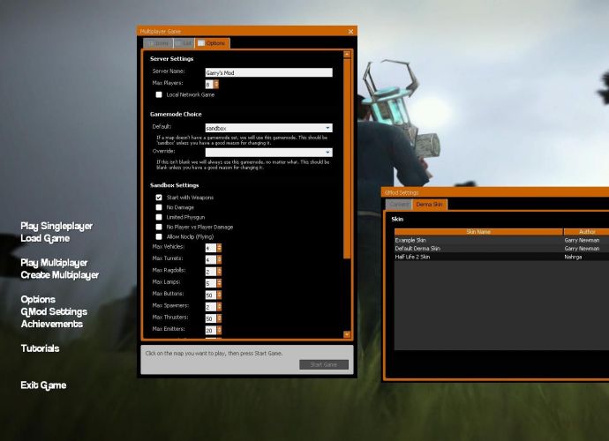Close the Multiplayer Game window
The image size is (609, 441).
350,32
